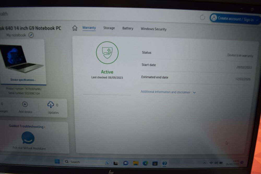Click the Status label
Screen dimensions: 261x174
146,53
